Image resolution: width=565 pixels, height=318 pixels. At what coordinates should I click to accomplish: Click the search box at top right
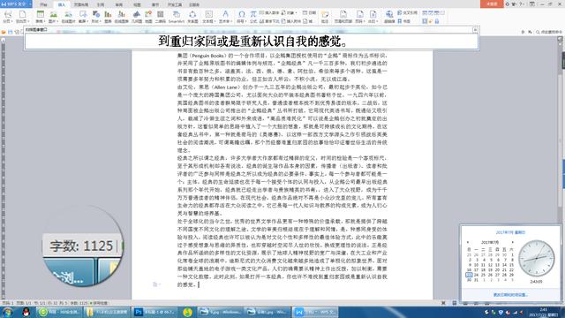coord(549,32)
